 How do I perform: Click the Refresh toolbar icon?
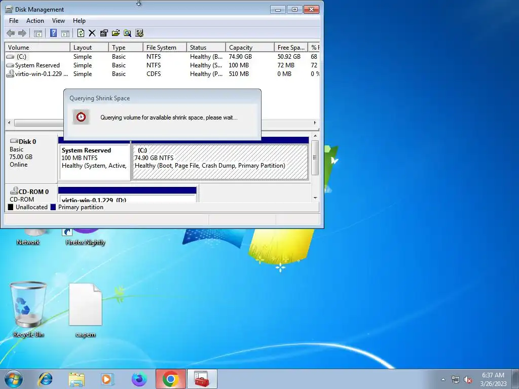(81, 33)
